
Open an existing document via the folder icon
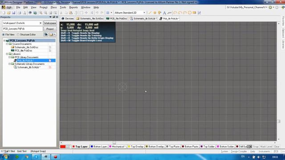(9, 13)
